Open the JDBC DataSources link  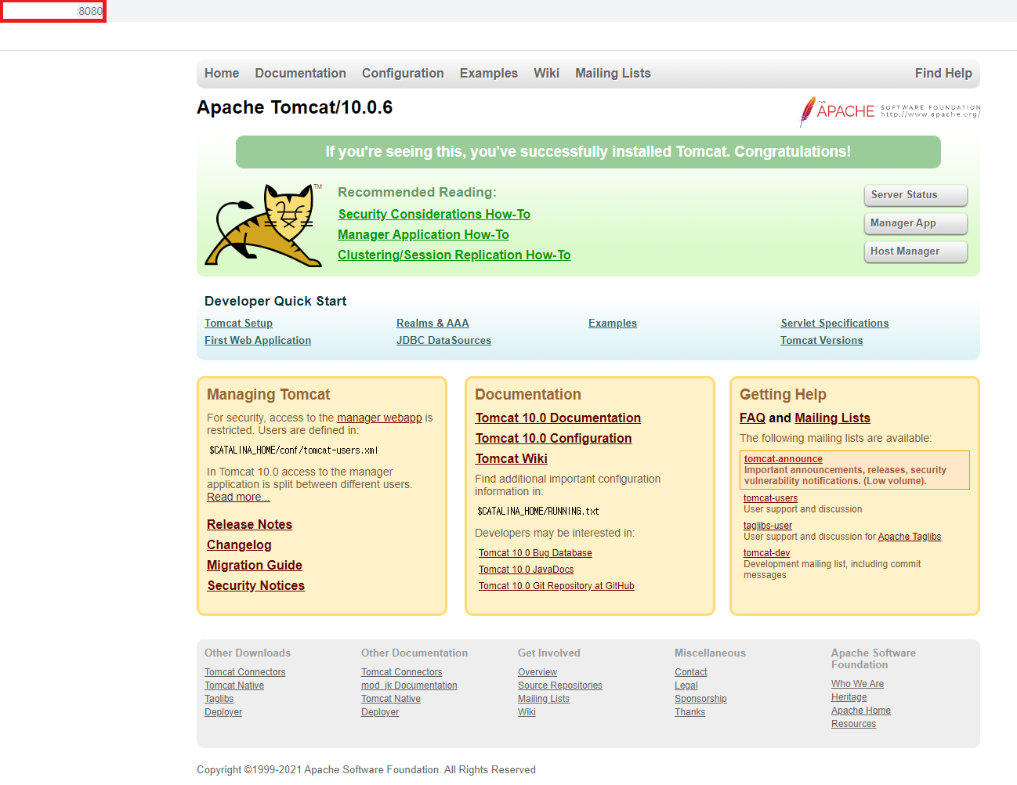(443, 340)
